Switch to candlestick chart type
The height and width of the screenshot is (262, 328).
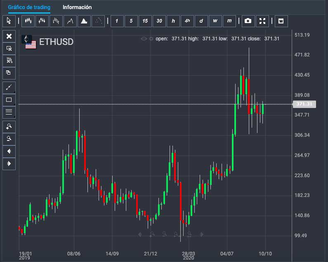(x=28, y=21)
